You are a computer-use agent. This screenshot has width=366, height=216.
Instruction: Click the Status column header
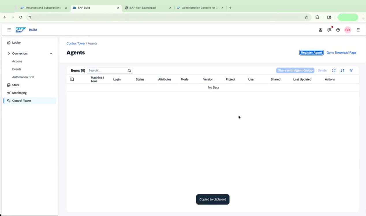tap(140, 79)
